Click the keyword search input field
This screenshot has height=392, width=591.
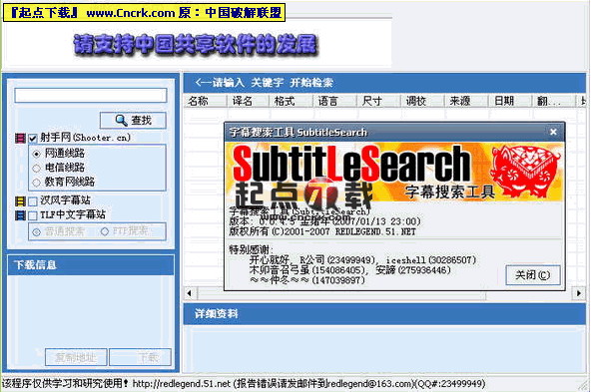pos(91,96)
